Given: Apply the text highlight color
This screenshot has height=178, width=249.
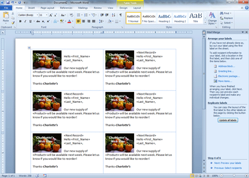Looking at the screenshot, I should [62, 21].
